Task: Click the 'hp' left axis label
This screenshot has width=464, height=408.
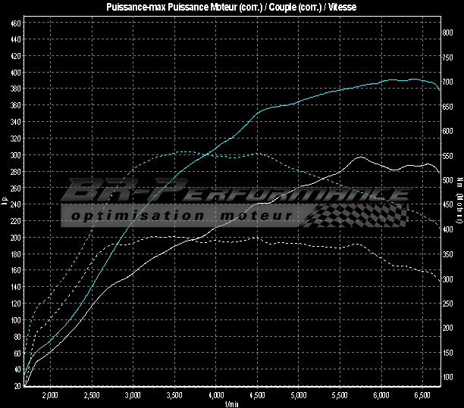Action: (5, 202)
